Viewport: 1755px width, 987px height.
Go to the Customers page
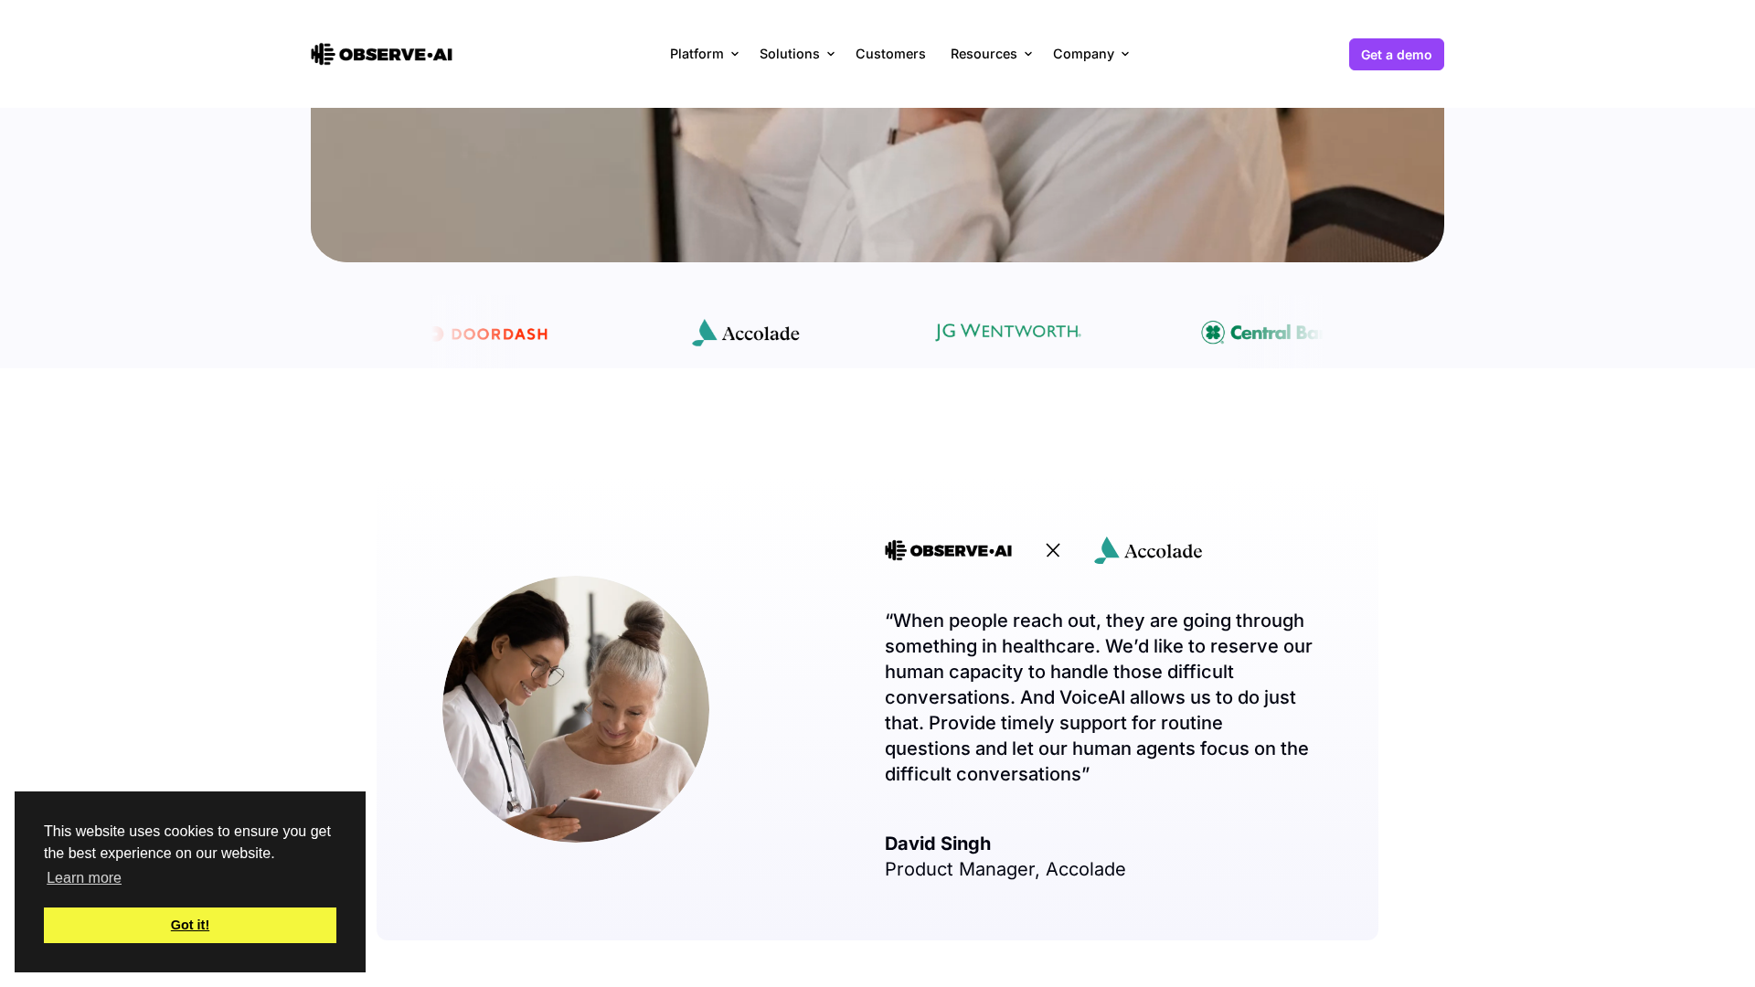(x=890, y=54)
